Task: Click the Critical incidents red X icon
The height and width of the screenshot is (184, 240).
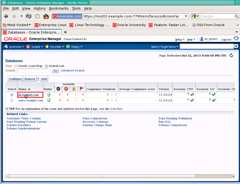Action: pos(66,89)
